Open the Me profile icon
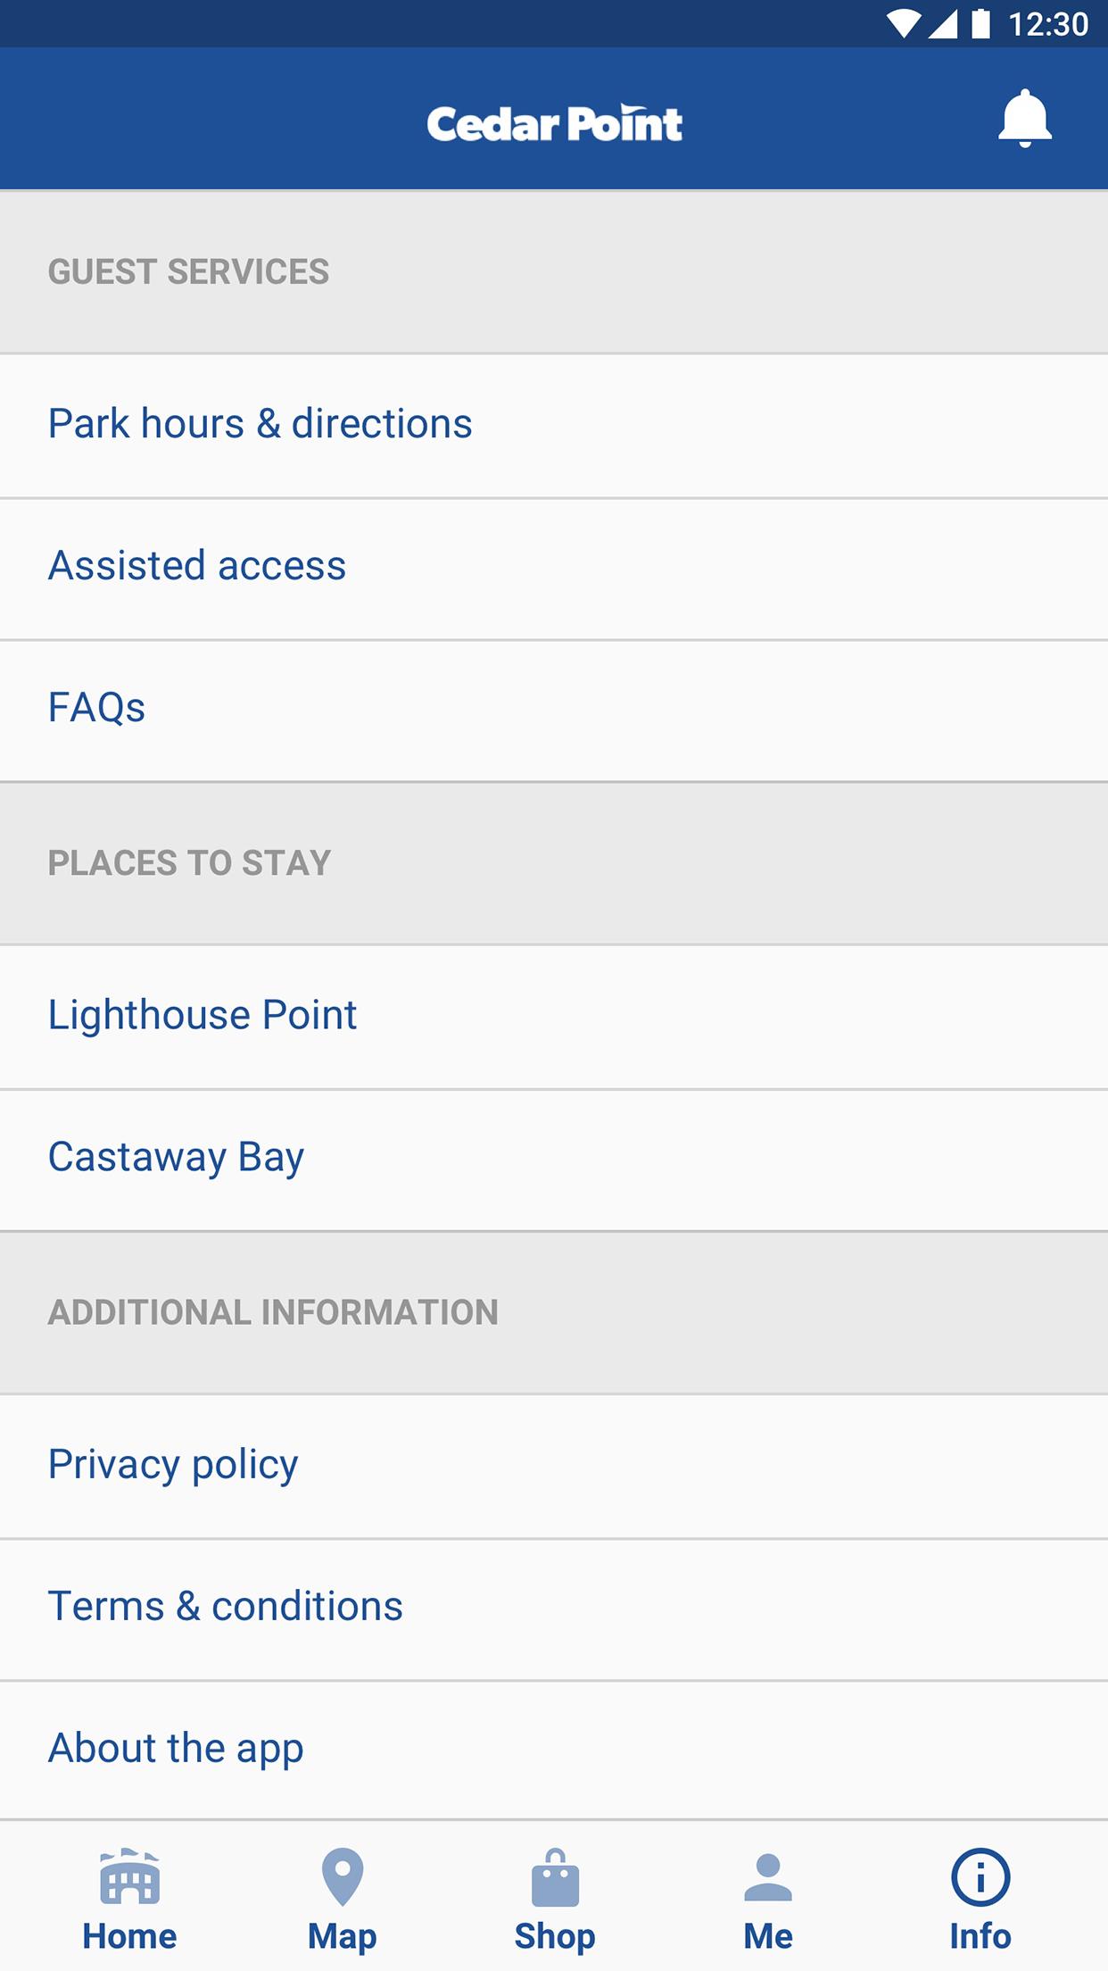 (x=768, y=1876)
